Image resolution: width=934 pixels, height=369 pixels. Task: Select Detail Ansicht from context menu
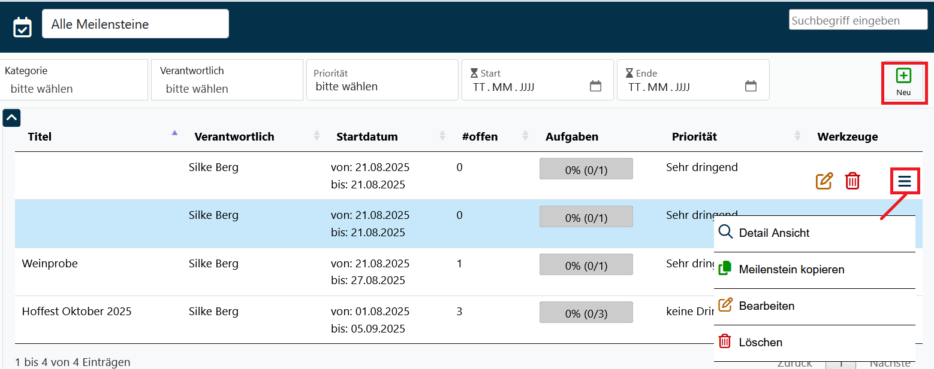pos(774,233)
